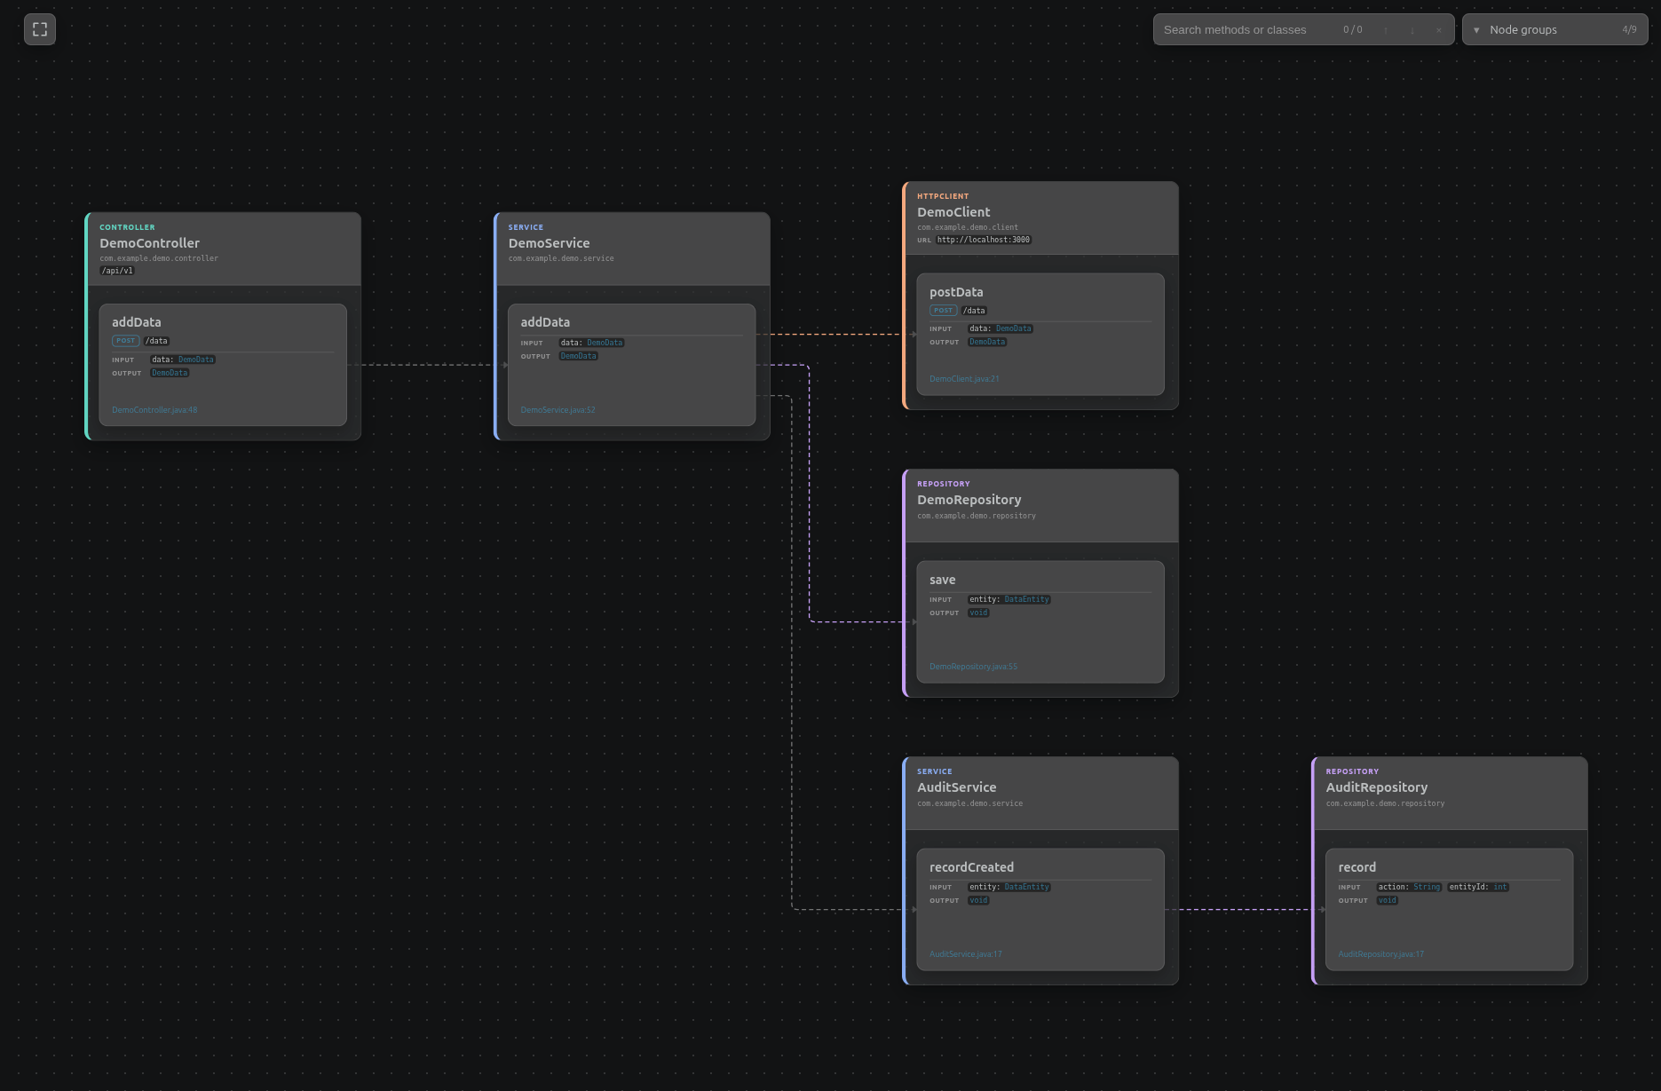This screenshot has height=1091, width=1661.
Task: Click the recordCreated method title
Action: tap(971, 867)
